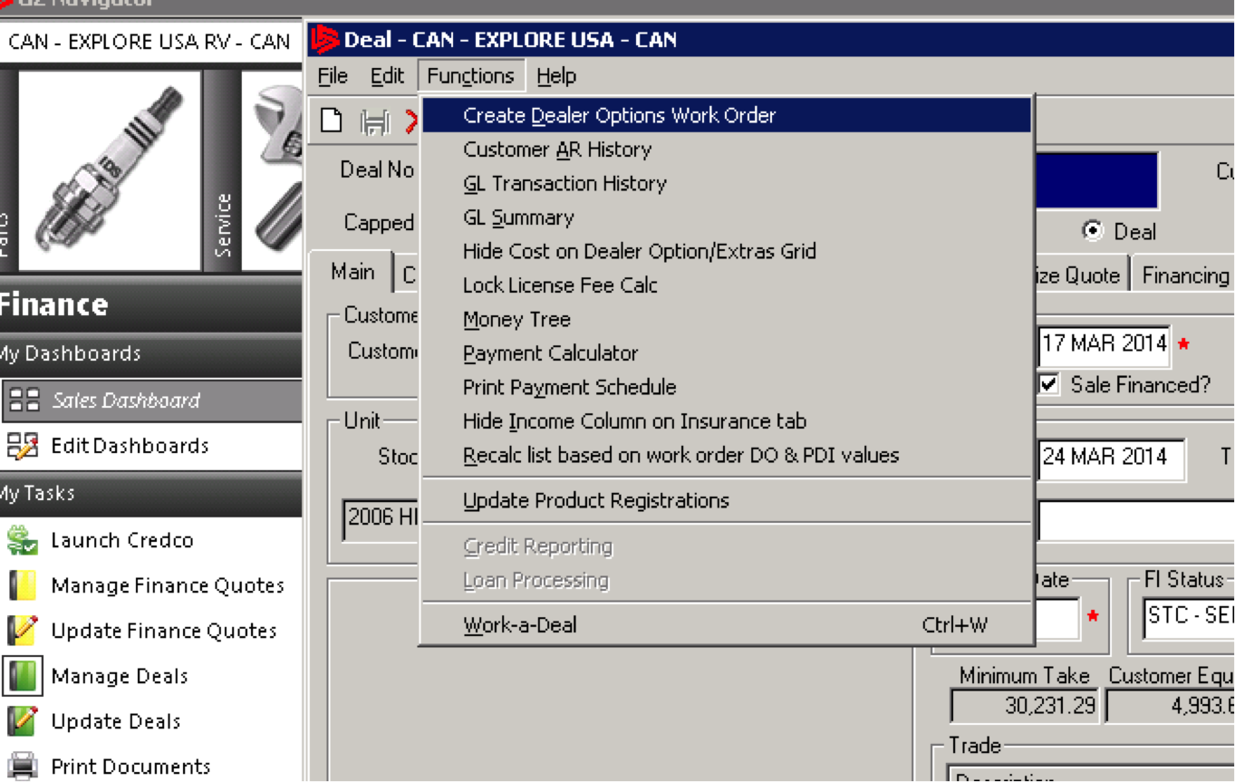1235x782 pixels.
Task: Click the CAN - EXPLORE USA RV location selector
Action: 150,42
